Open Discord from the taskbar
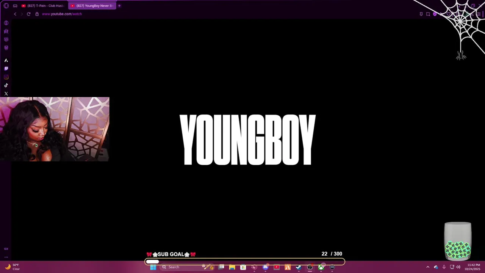The width and height of the screenshot is (485, 273). coord(265,267)
